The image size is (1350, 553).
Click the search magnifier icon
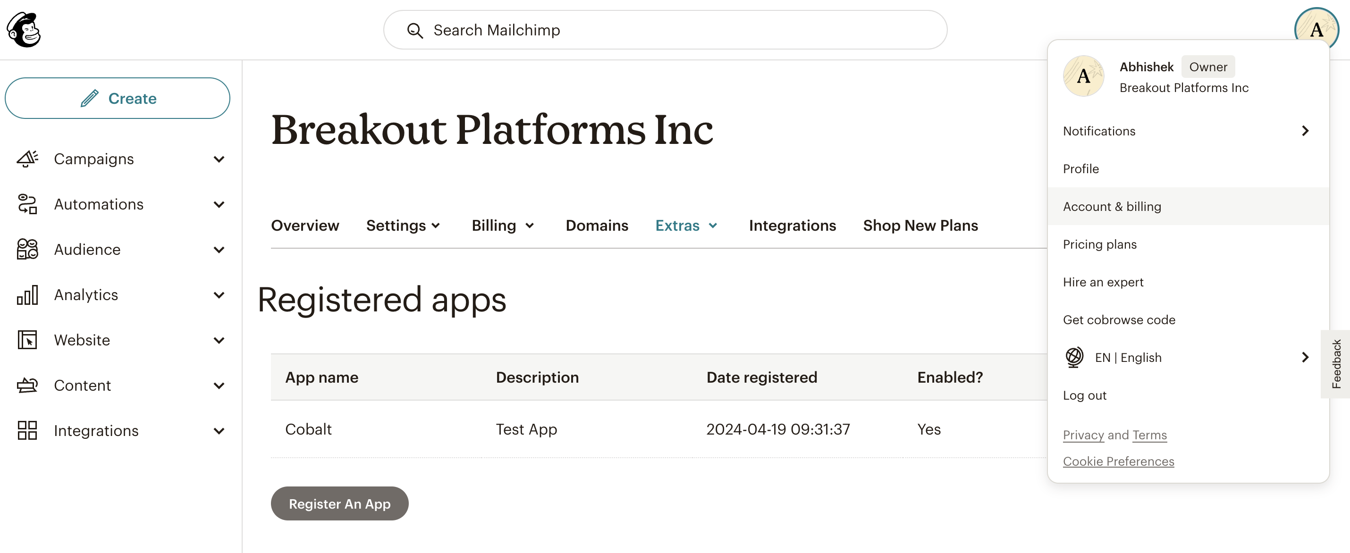[414, 30]
